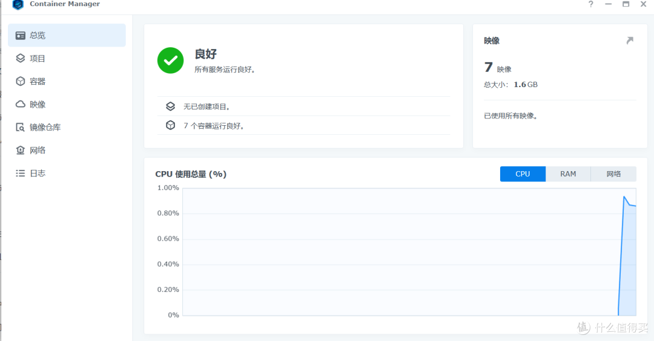
Task: Click the 7 个容器运行良好 status row
Action: [303, 125]
